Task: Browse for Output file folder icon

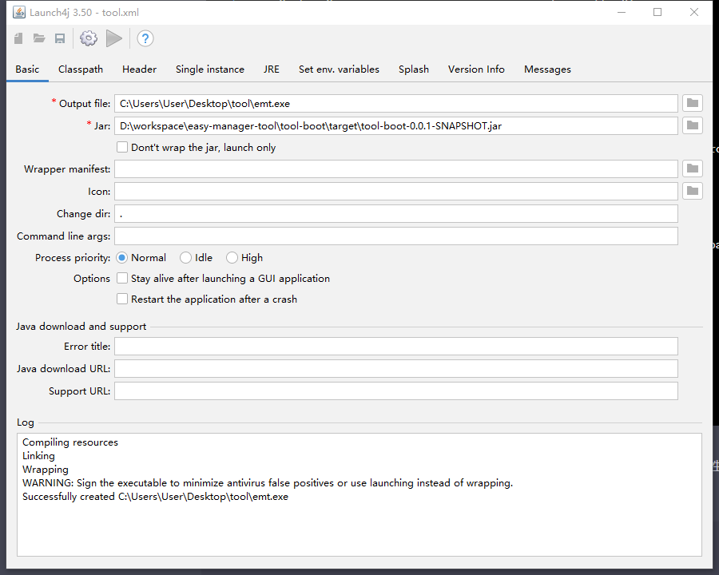Action: click(693, 103)
